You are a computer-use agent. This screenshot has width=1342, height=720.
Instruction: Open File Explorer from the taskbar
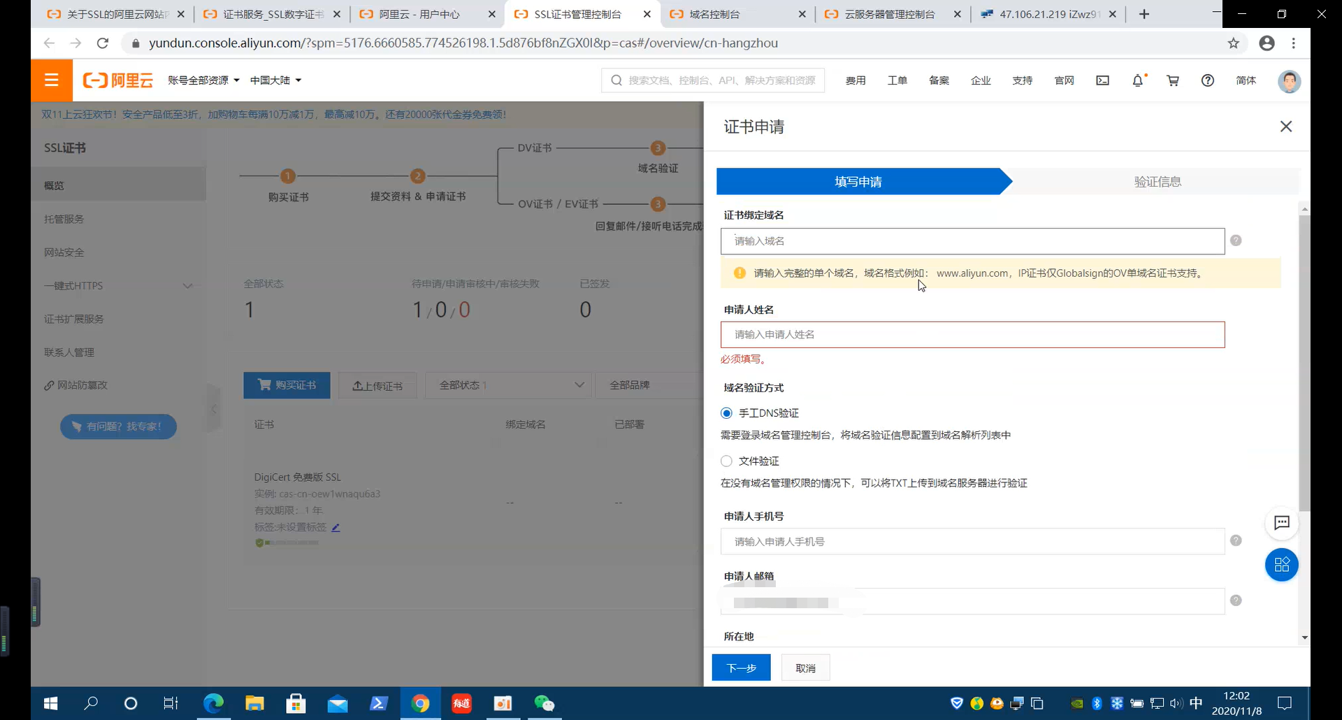tap(254, 703)
